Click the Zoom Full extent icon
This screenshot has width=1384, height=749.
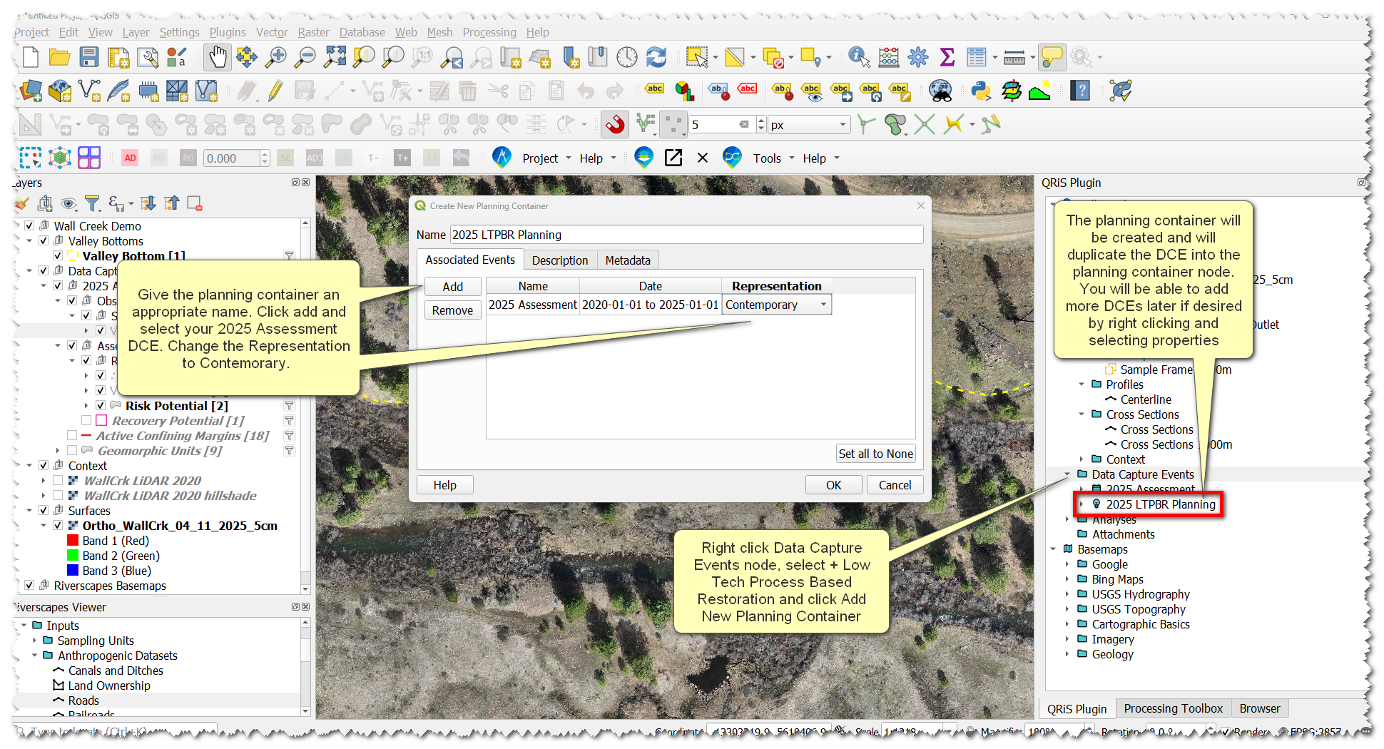pyautogui.click(x=335, y=57)
